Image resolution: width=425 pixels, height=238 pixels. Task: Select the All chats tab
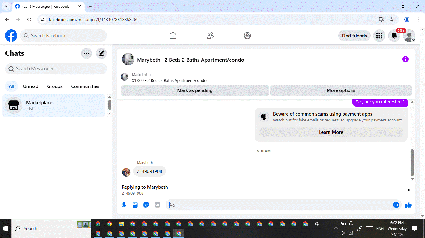coord(12,86)
